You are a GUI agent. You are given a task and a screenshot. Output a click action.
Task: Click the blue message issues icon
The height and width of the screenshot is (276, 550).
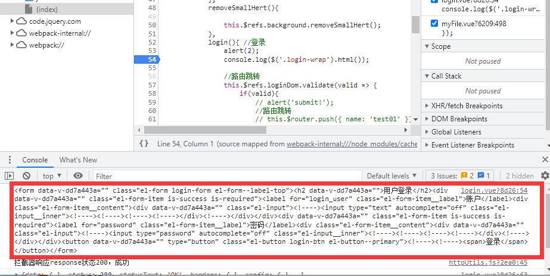coord(481,175)
